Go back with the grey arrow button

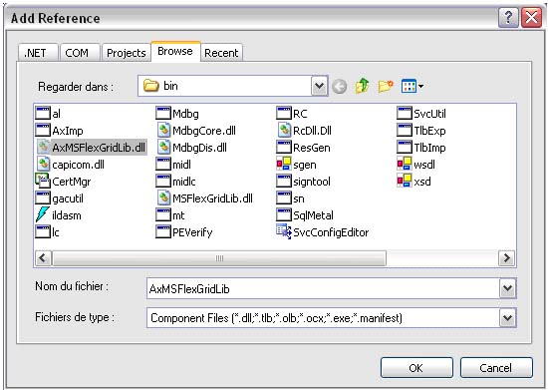click(340, 86)
